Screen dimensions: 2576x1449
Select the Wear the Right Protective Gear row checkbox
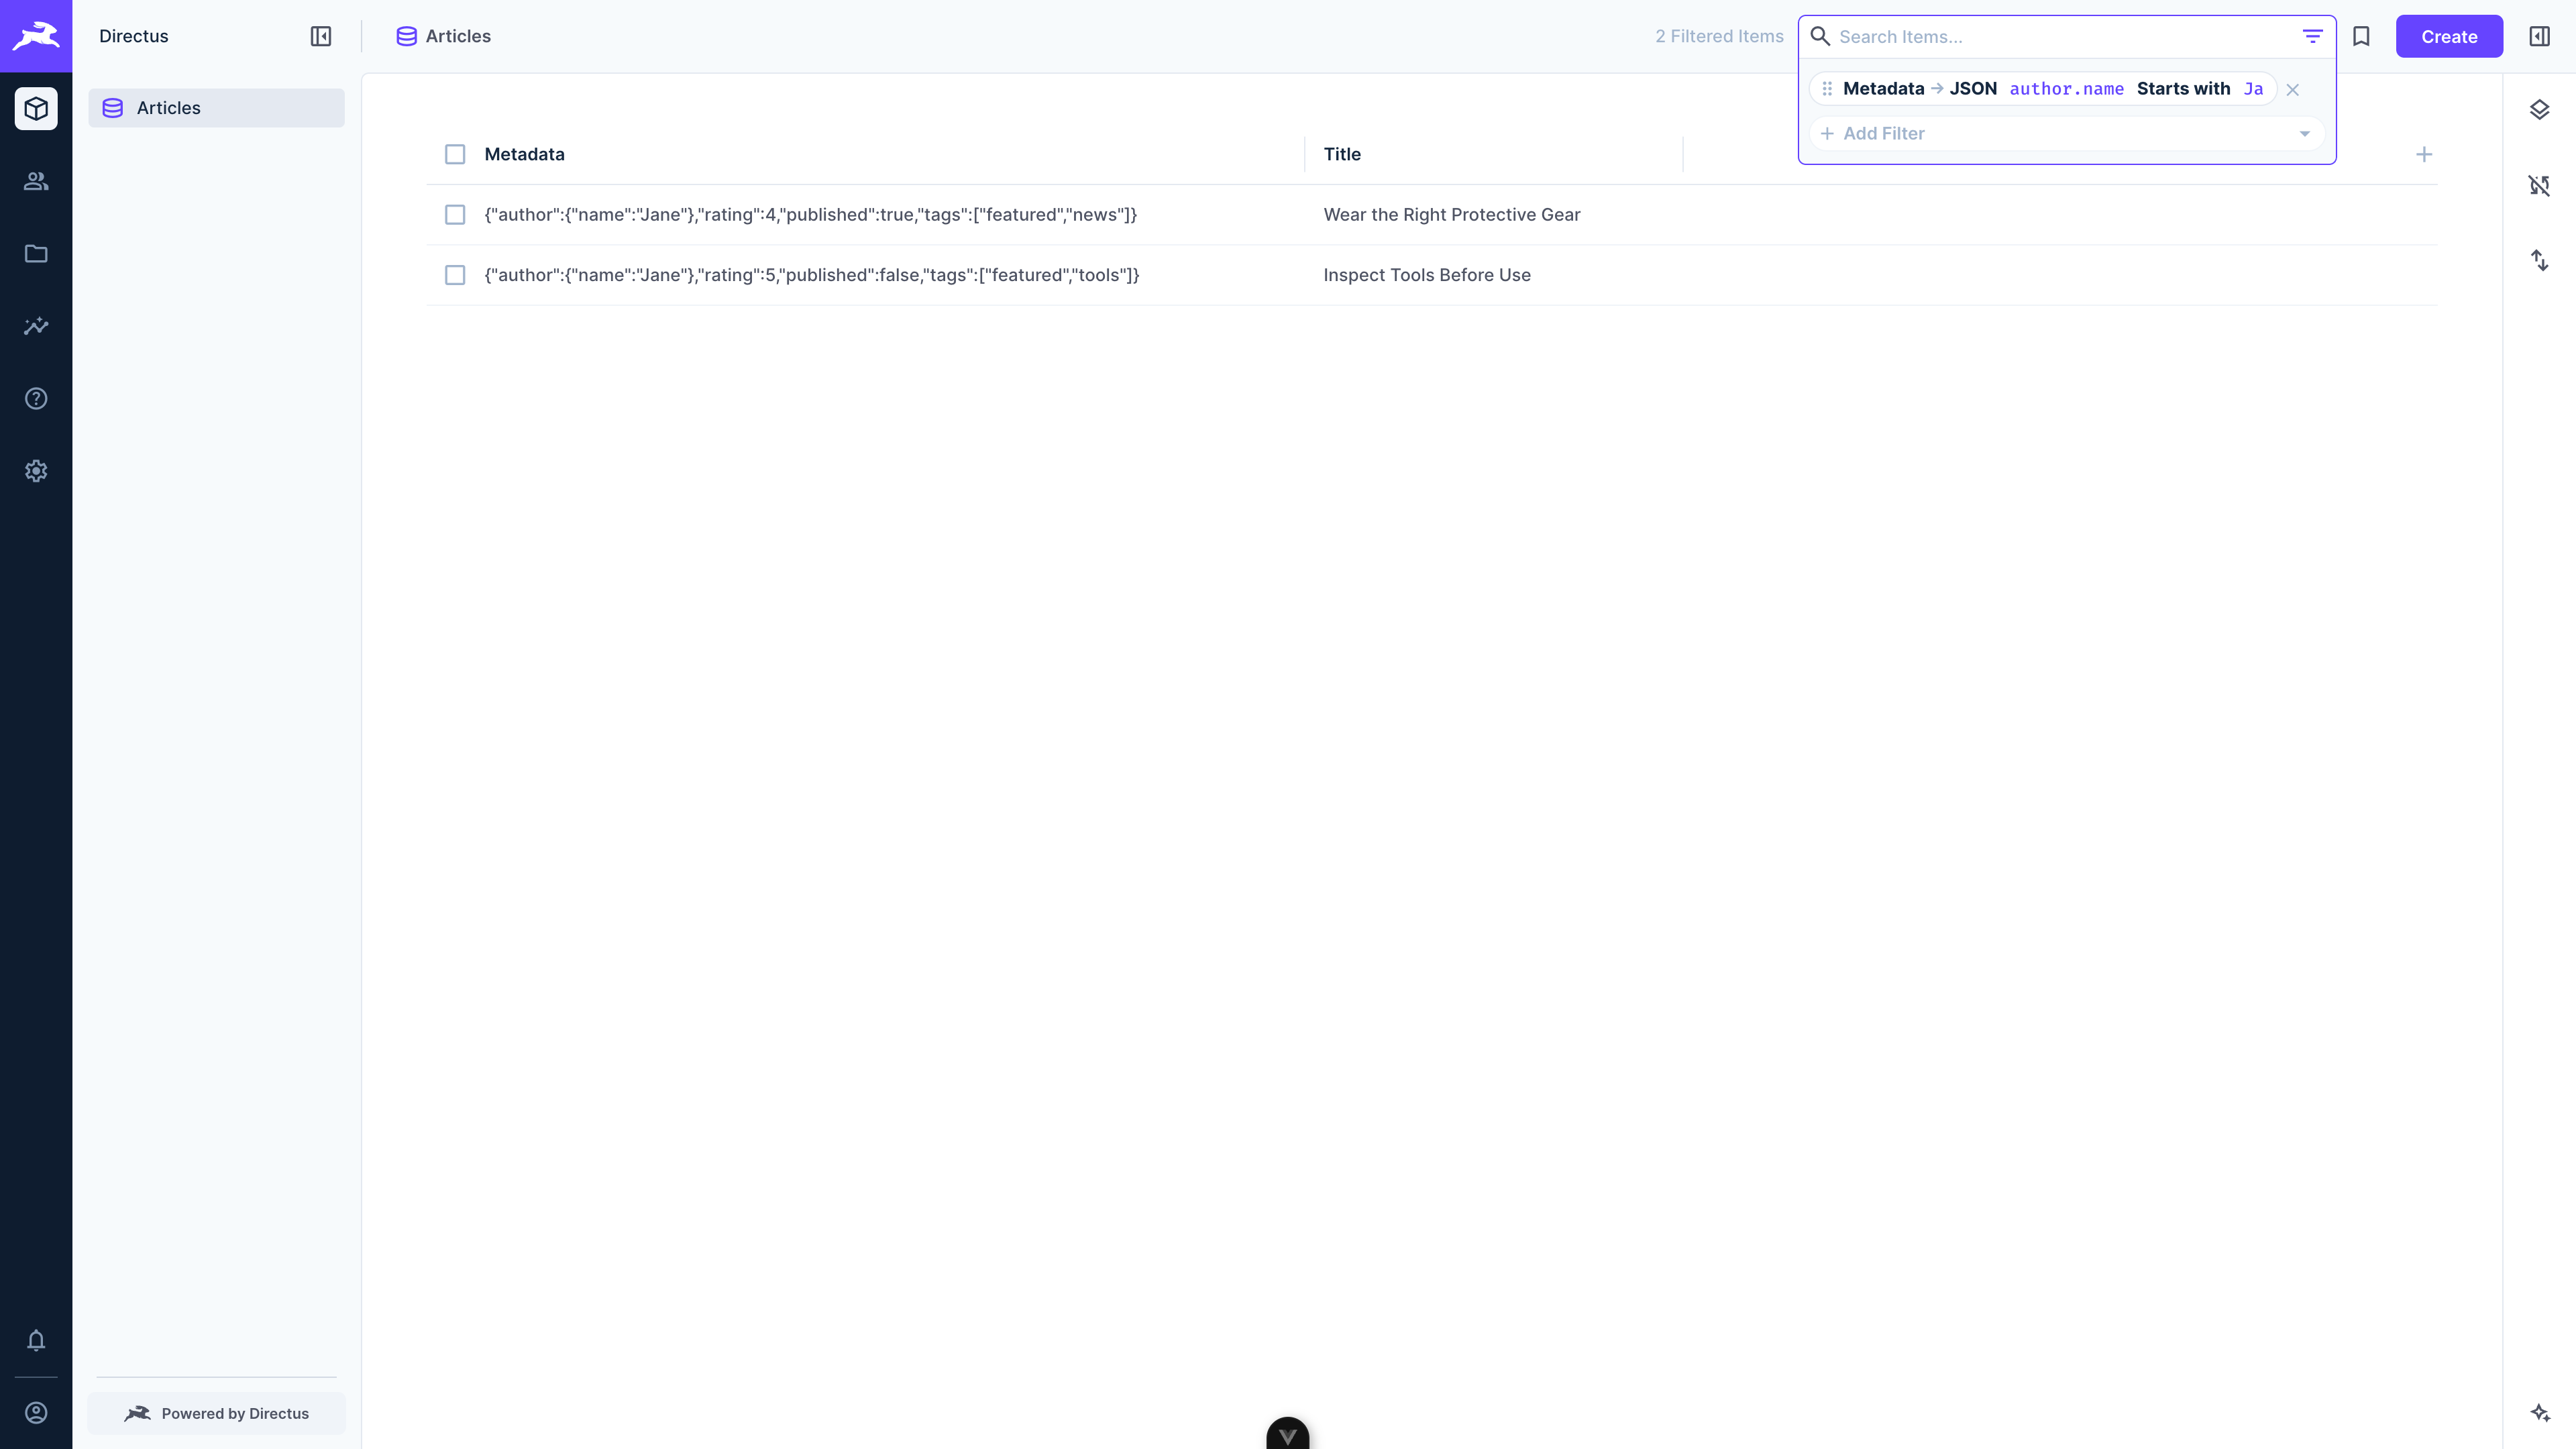tap(455, 215)
